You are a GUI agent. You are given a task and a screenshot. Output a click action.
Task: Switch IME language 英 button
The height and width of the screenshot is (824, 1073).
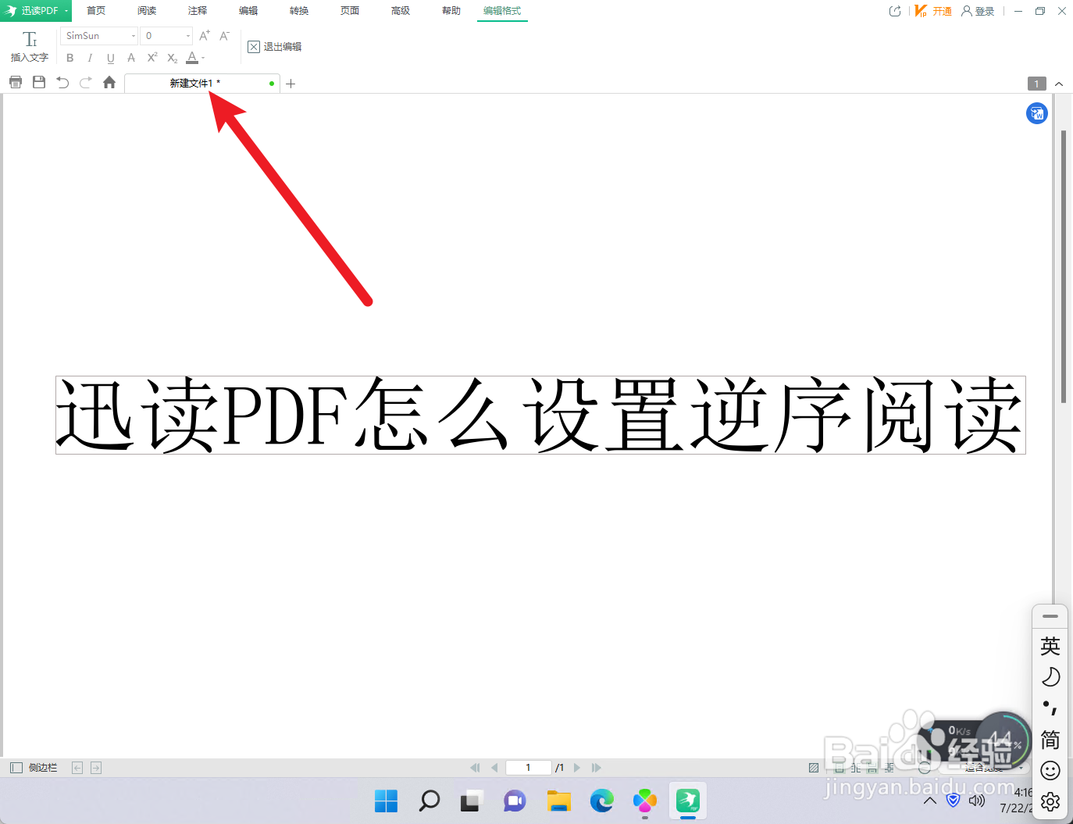coord(1050,646)
